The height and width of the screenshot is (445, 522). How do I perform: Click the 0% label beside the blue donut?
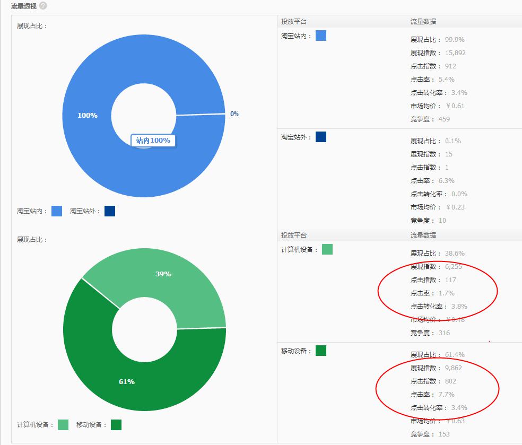point(234,114)
